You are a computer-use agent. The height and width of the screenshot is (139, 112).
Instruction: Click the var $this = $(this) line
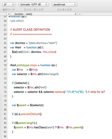point(25,70)
